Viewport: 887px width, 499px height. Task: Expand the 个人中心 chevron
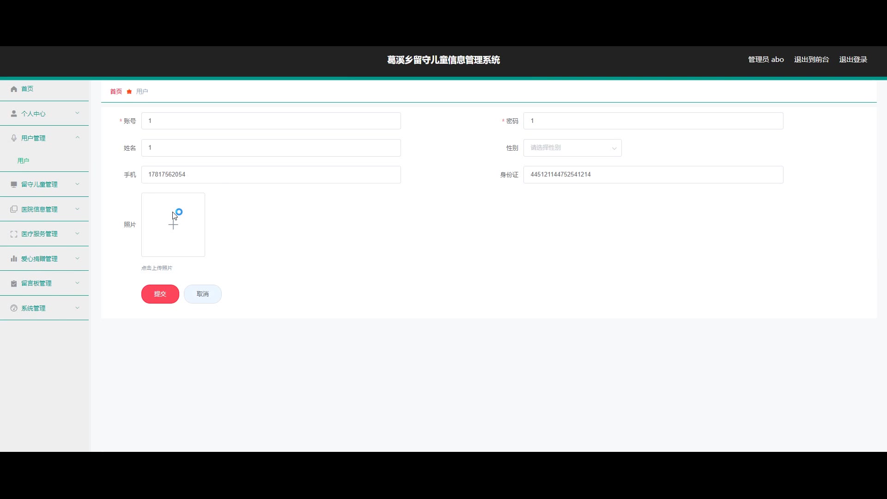[x=77, y=113]
